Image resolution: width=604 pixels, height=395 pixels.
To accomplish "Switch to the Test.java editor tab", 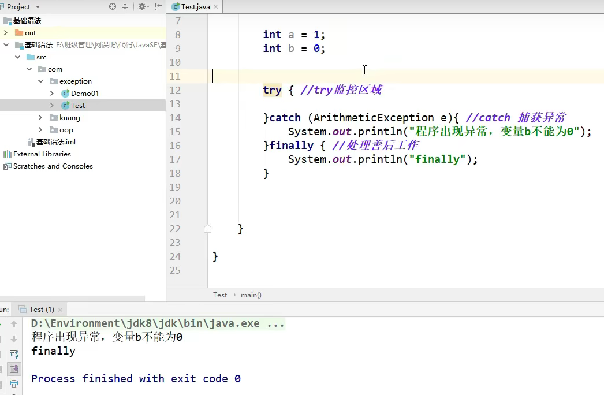I will pyautogui.click(x=195, y=6).
